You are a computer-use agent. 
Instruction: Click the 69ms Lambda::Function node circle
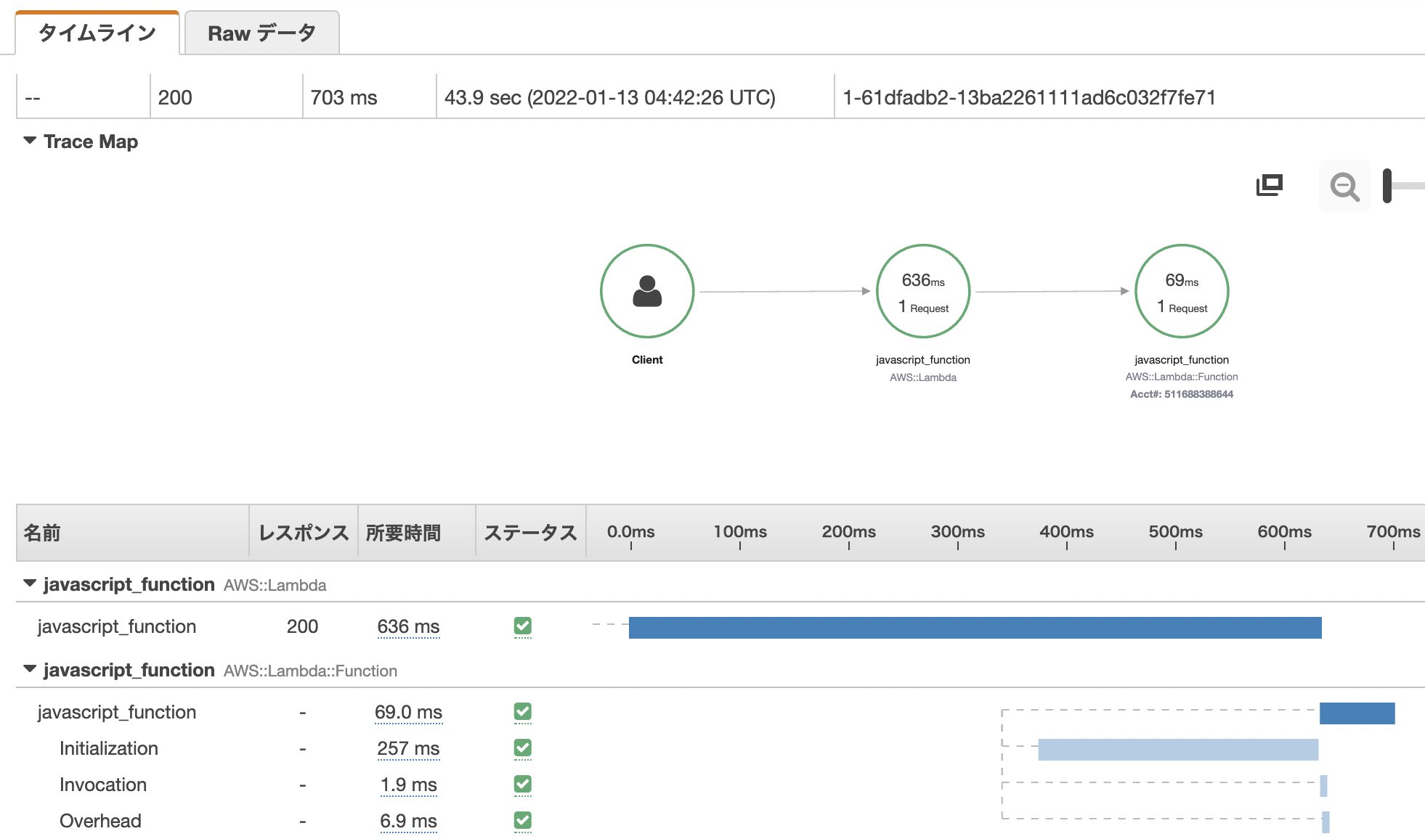tap(1182, 291)
